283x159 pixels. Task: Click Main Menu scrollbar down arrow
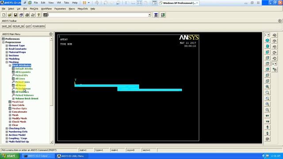[51, 142]
